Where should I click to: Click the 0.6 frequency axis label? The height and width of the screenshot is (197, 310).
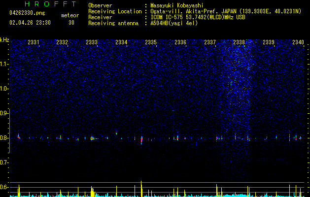4,187
